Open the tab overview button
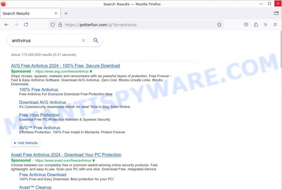Image resolution: width=282 pixels, height=190 pixels. [x=276, y=13]
